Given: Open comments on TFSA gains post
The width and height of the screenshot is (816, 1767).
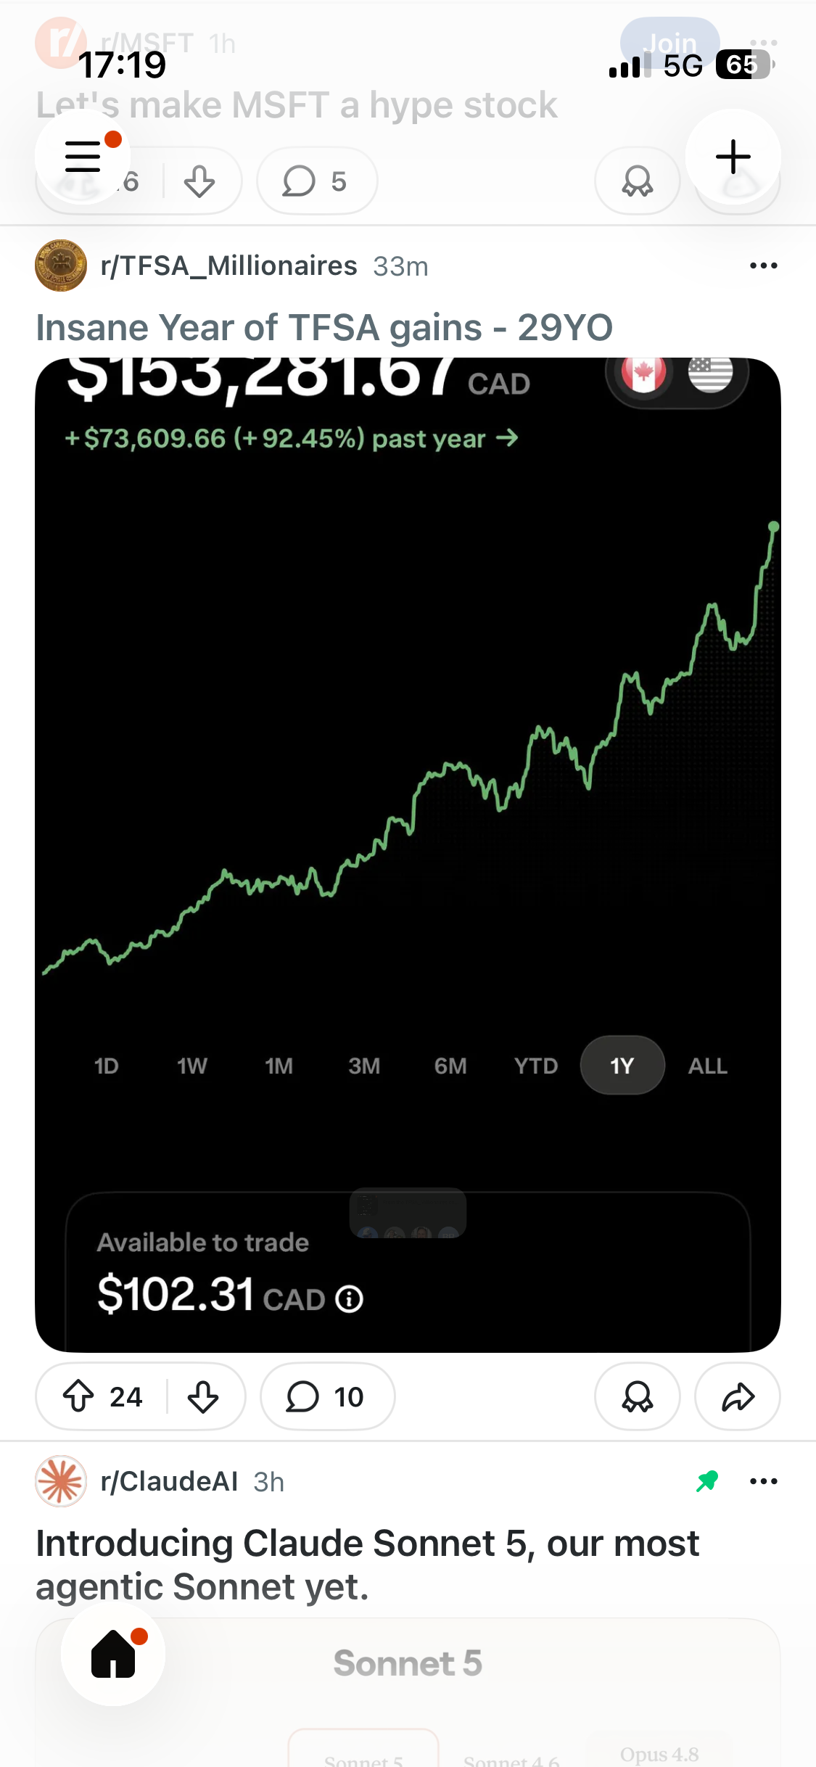Looking at the screenshot, I should point(327,1396).
